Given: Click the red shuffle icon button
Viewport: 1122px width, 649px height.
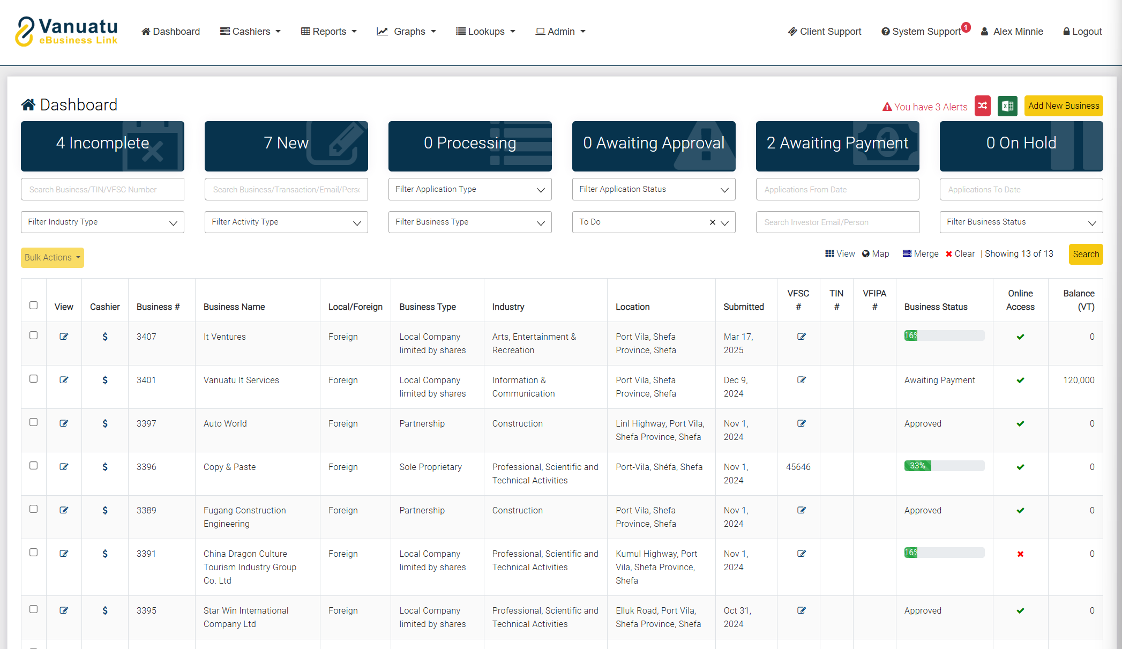Looking at the screenshot, I should (x=982, y=106).
